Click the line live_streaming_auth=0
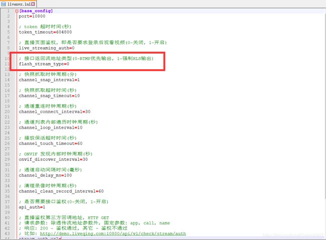Viewport: 326px width, 240px height. pyautogui.click(x=47, y=48)
